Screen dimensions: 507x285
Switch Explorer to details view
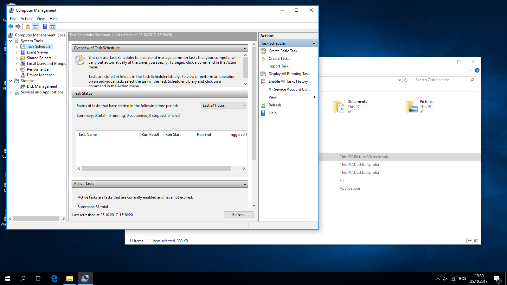pyautogui.click(x=469, y=241)
